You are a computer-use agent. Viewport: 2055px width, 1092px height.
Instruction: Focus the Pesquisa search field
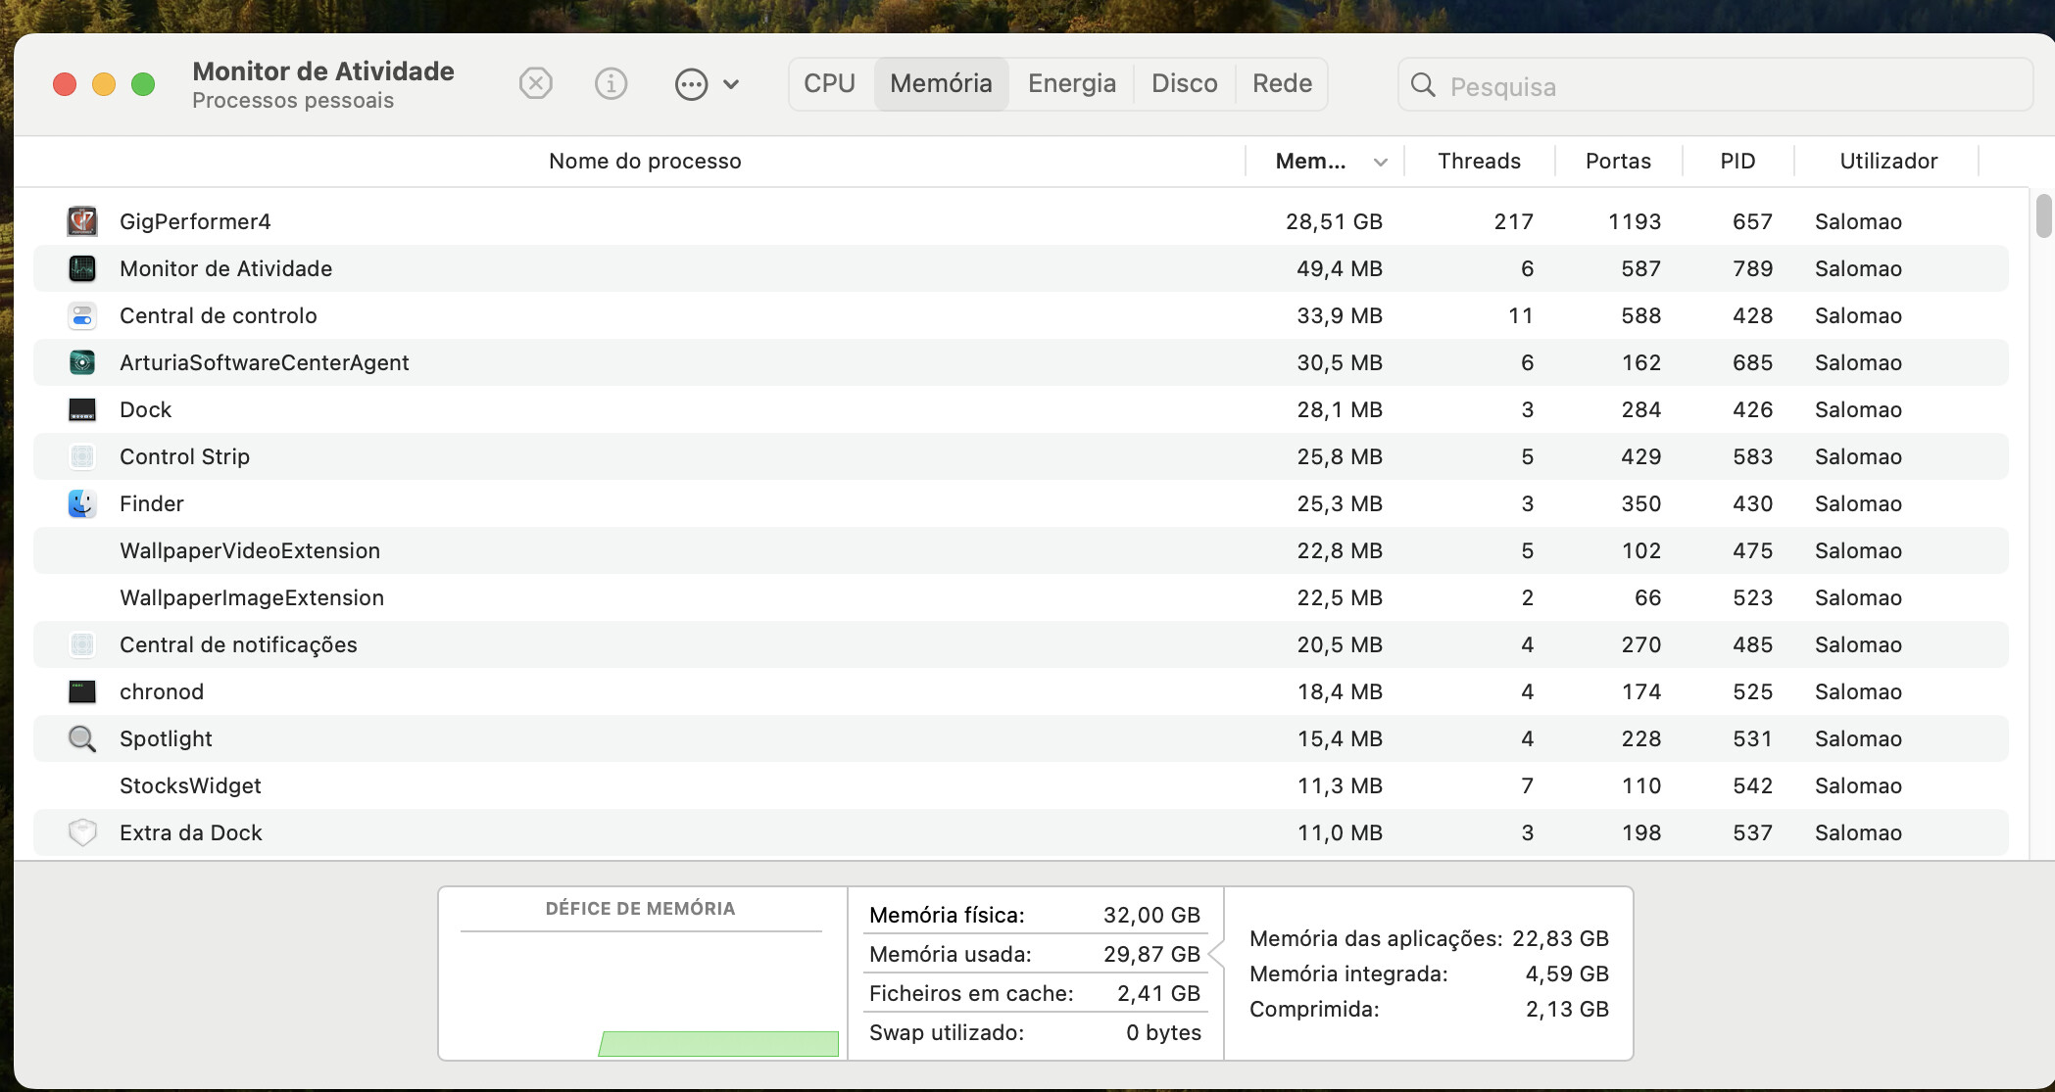(x=1715, y=85)
